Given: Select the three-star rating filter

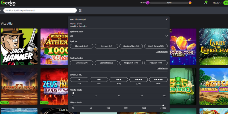Looking at the screenshot, I should [x=119, y=80].
